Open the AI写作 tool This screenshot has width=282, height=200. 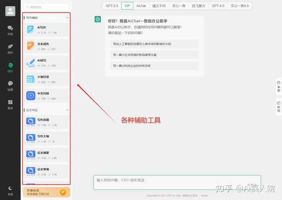click(x=47, y=30)
